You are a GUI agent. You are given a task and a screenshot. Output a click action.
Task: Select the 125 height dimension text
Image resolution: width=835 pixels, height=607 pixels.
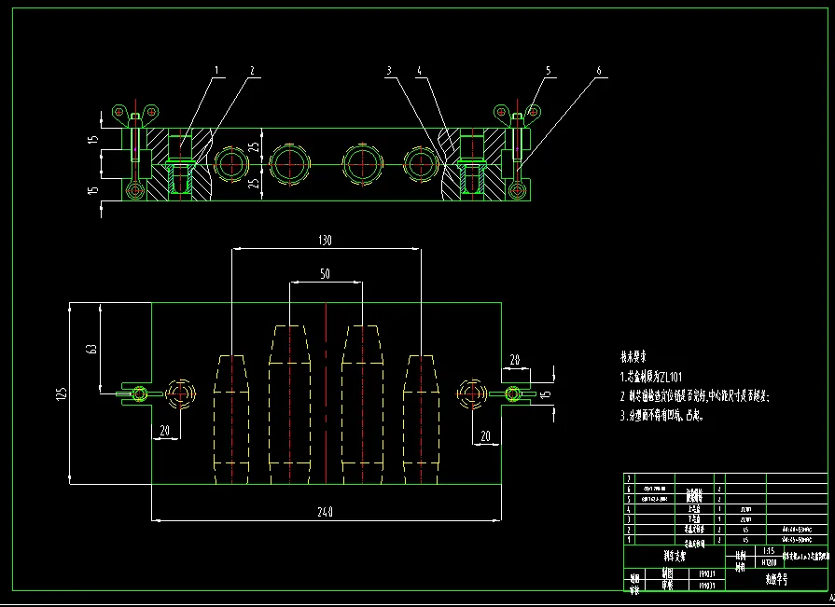62,393
